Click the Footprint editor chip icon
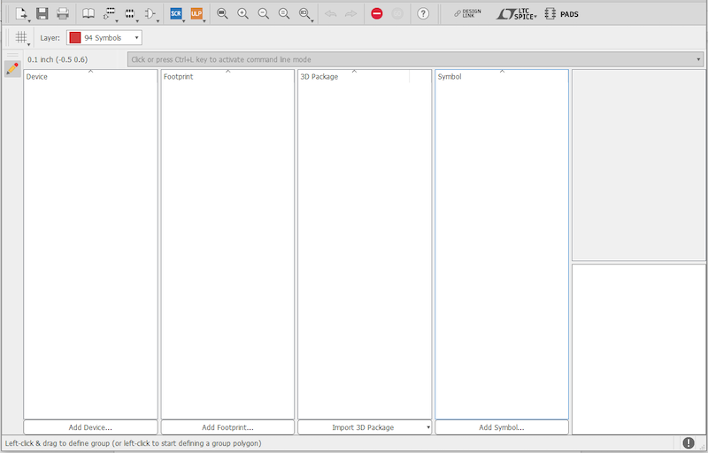 129,13
